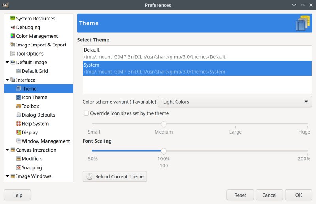Click the Default Grid icon
Image resolution: width=316 pixels, height=204 pixels.
18,71
